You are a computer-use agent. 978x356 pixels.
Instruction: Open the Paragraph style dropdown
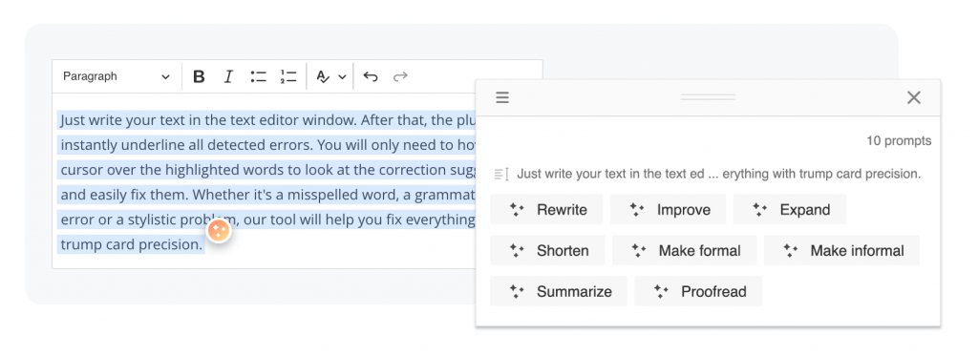(116, 76)
